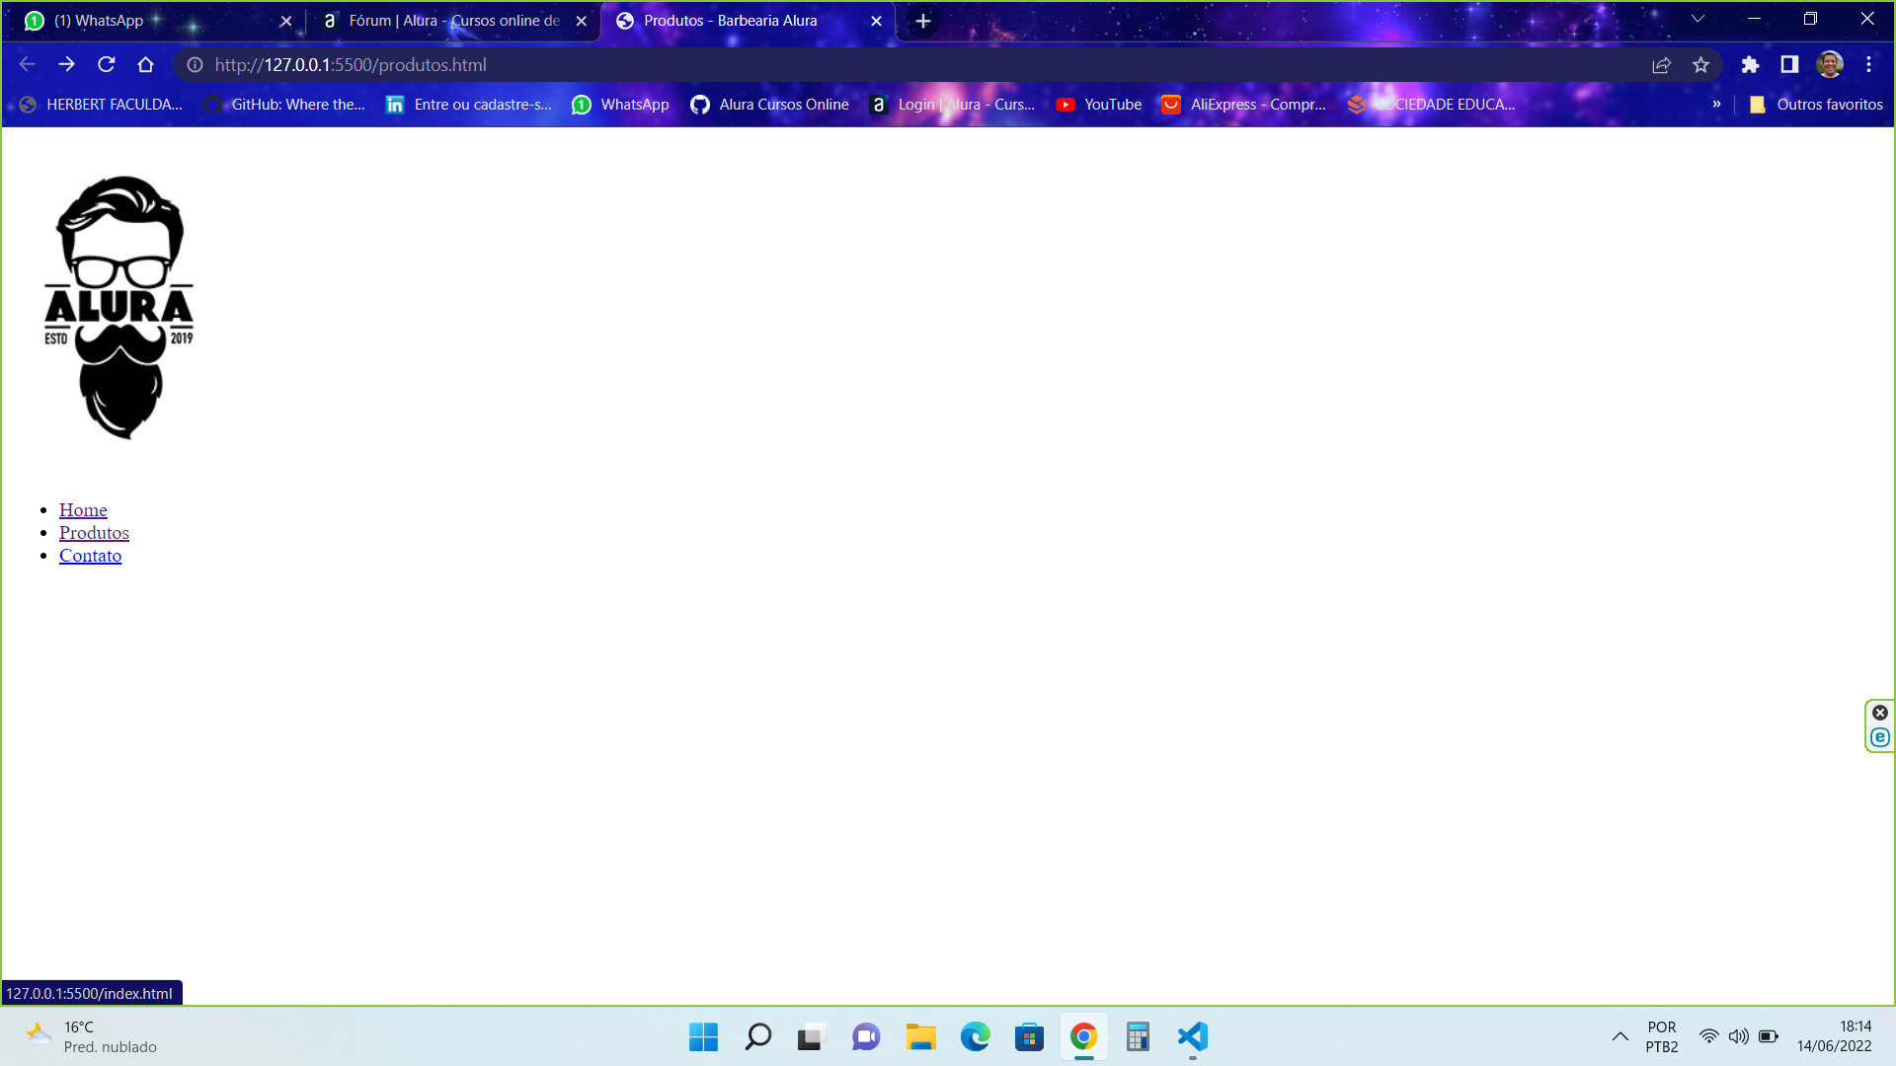The image size is (1896, 1066).
Task: Open the Extensions puzzle icon
Action: 1750,65
